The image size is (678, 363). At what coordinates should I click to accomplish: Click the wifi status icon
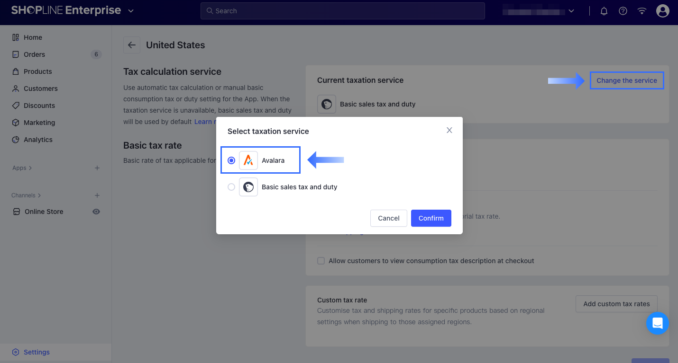(642, 11)
